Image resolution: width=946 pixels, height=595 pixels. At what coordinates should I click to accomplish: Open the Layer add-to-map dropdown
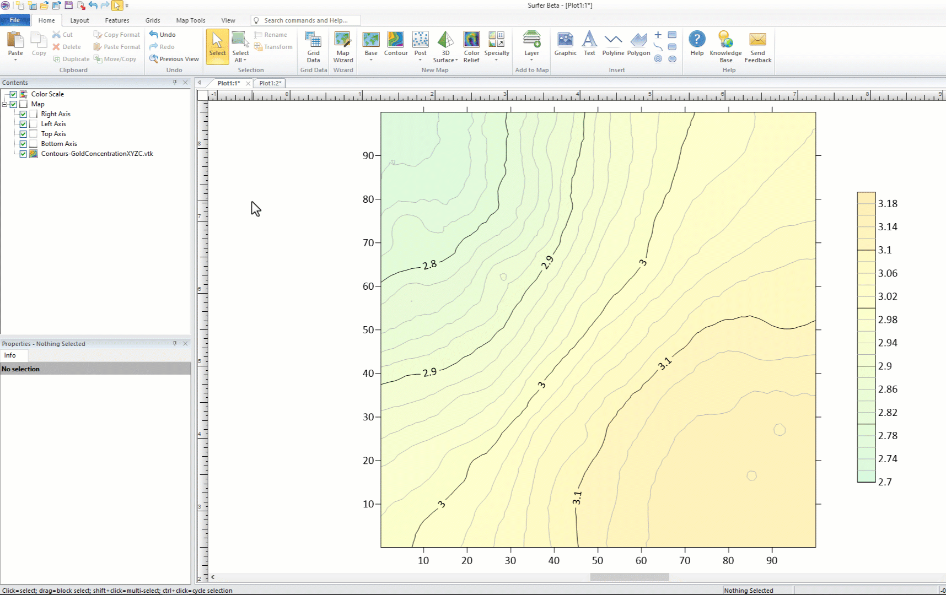[x=531, y=59]
